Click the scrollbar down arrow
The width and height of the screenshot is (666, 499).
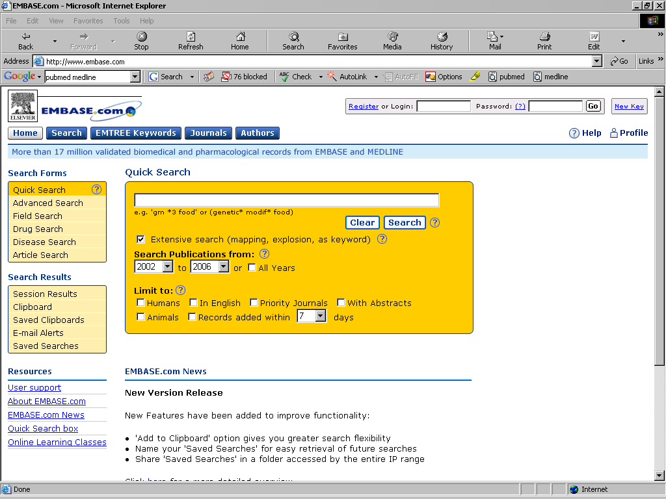[659, 476]
